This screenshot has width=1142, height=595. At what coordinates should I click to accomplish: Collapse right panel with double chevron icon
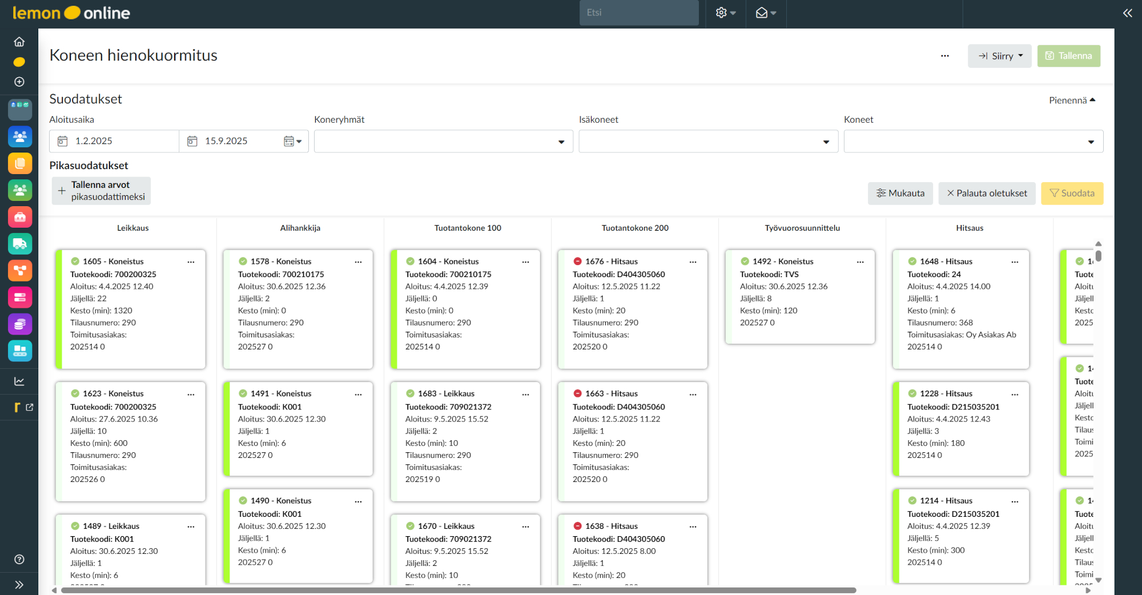1127,13
